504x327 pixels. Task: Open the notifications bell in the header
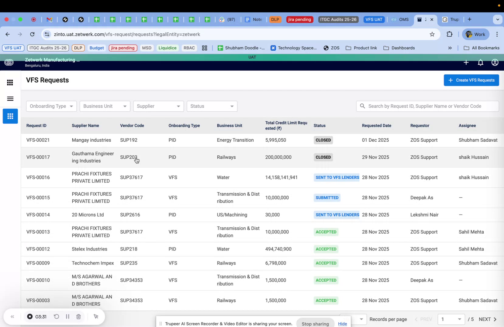(480, 62)
